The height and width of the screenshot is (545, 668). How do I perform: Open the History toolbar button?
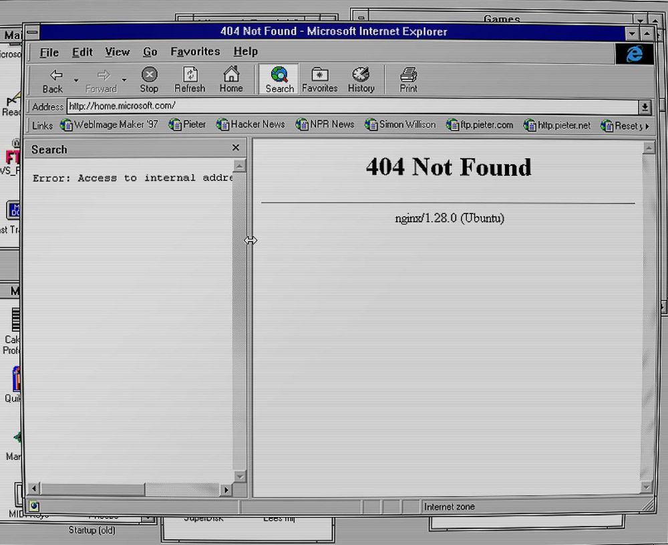(x=361, y=79)
